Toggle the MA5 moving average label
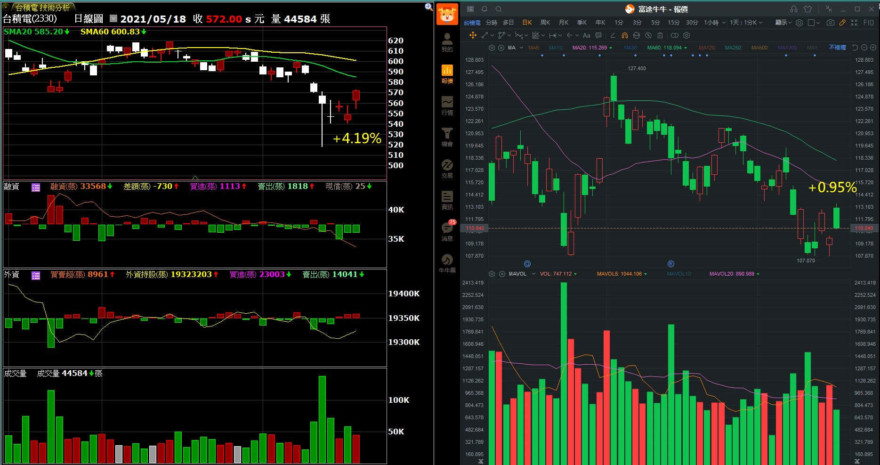The width and height of the screenshot is (880, 465). [x=533, y=48]
